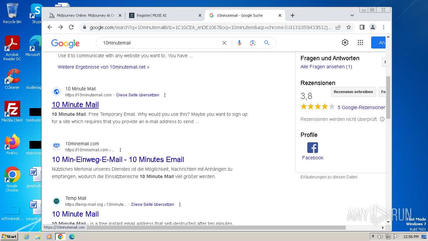Open Internet Explorer in taskbar

point(27,237)
